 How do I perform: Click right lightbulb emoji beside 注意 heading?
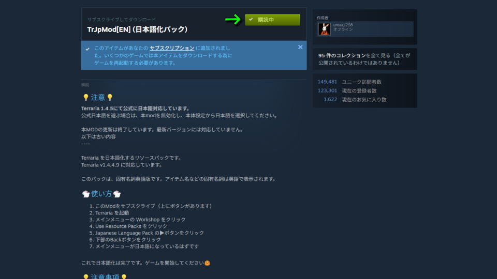(x=110, y=98)
